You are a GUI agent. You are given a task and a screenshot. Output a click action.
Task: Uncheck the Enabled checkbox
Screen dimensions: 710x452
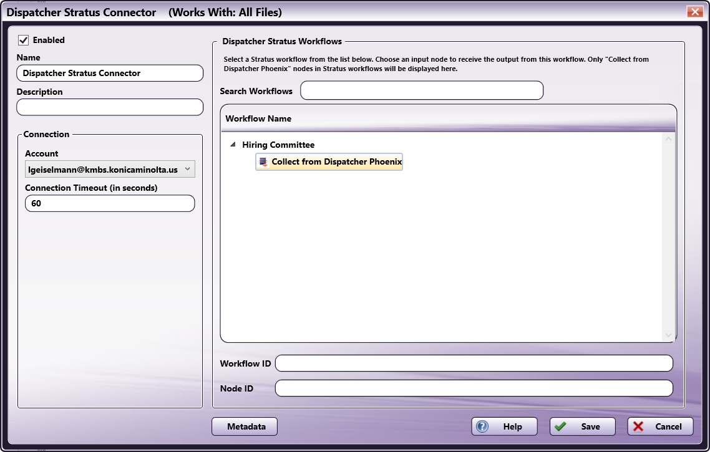(x=24, y=41)
